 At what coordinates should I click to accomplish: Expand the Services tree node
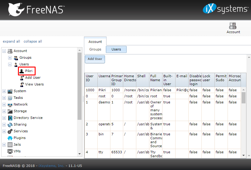(x=4, y=131)
